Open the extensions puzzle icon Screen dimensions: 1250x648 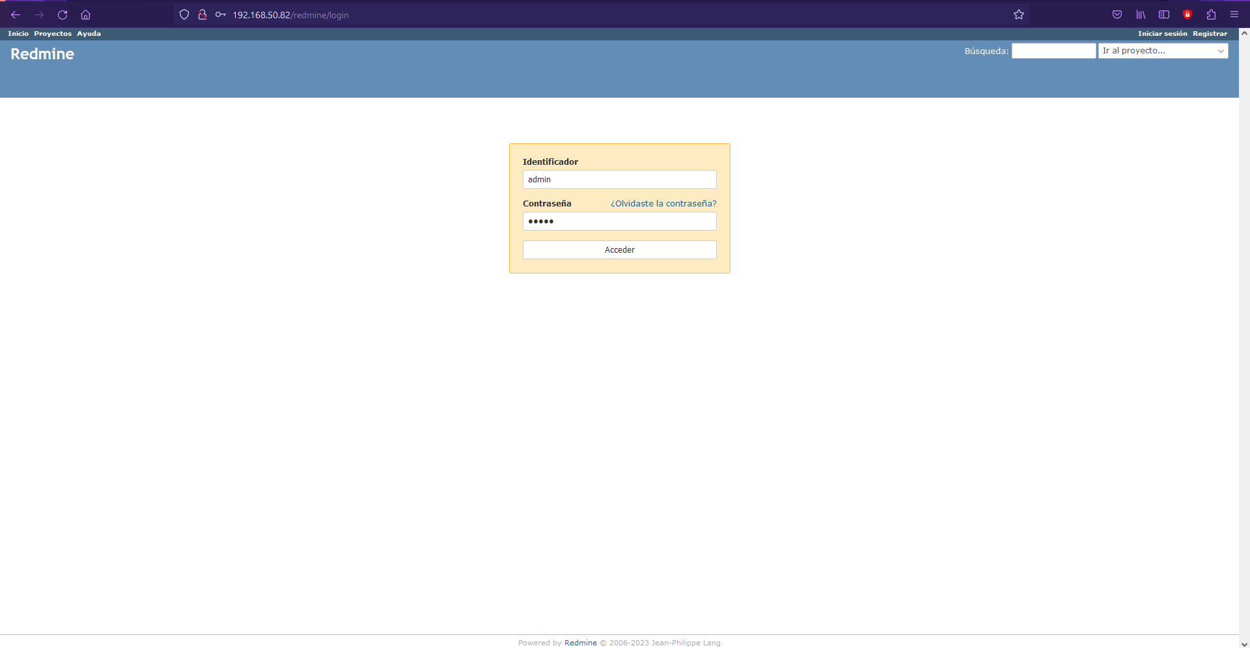point(1211,14)
